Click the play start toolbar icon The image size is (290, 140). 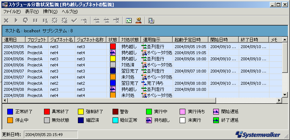[16, 20]
